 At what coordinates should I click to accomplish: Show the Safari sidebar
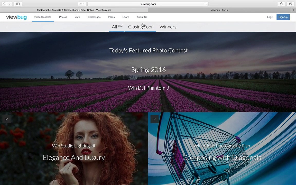click(x=18, y=4)
